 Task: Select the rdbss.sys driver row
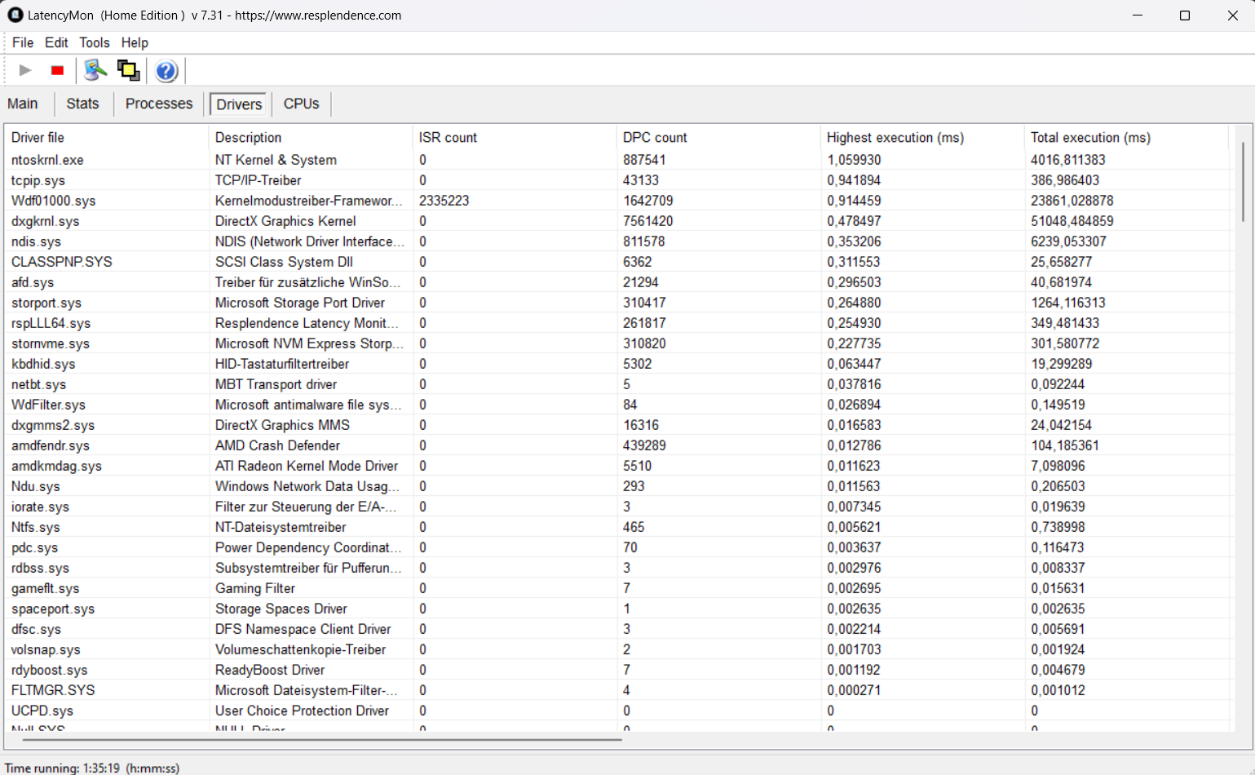pyautogui.click(x=619, y=568)
